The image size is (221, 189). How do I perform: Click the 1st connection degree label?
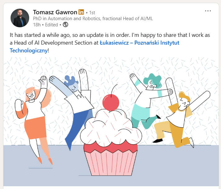[92, 13]
